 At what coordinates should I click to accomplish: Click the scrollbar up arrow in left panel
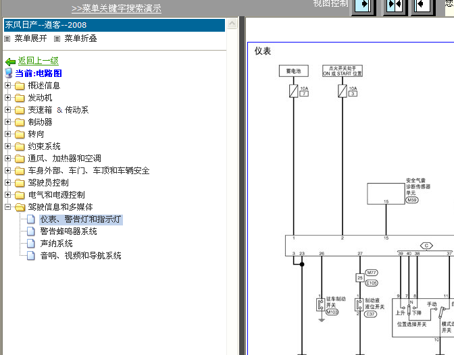coord(232,24)
